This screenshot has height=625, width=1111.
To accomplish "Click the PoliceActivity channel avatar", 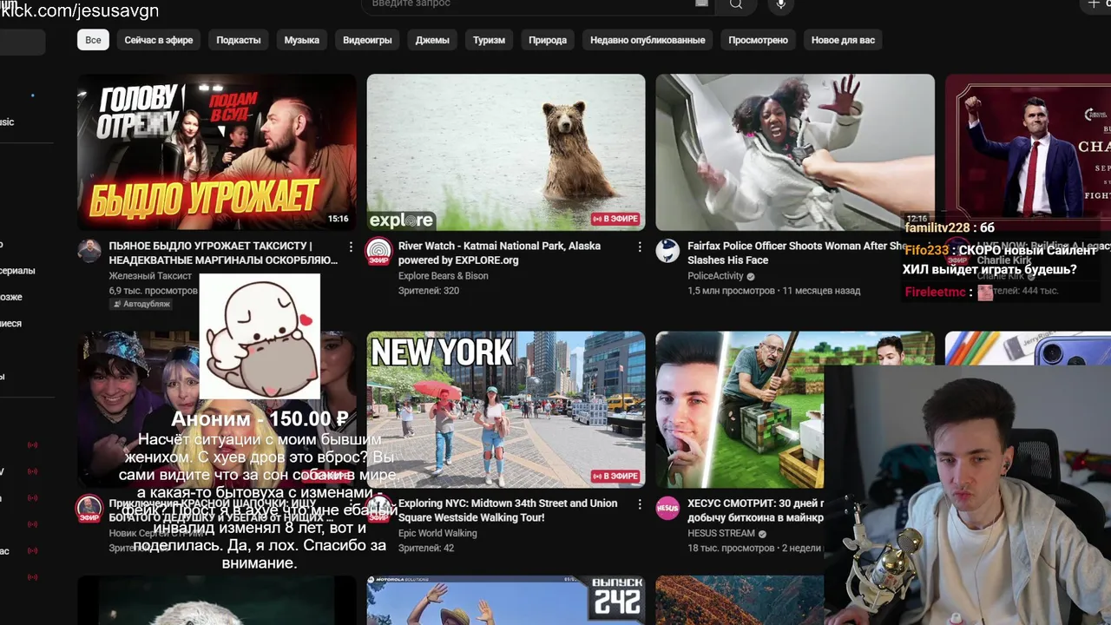I will [667, 251].
